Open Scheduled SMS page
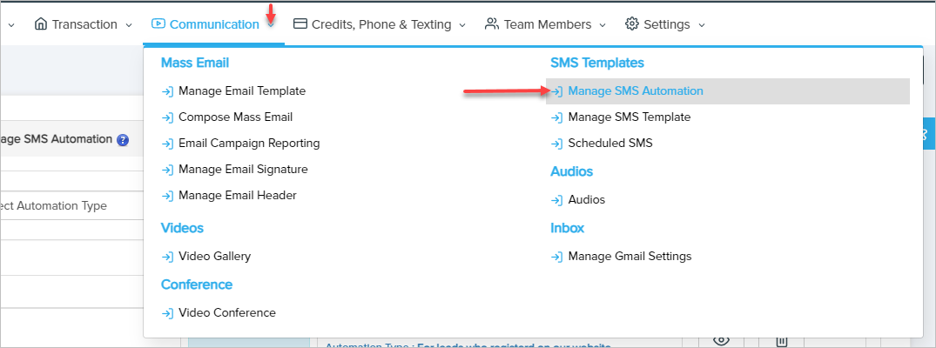 609,144
